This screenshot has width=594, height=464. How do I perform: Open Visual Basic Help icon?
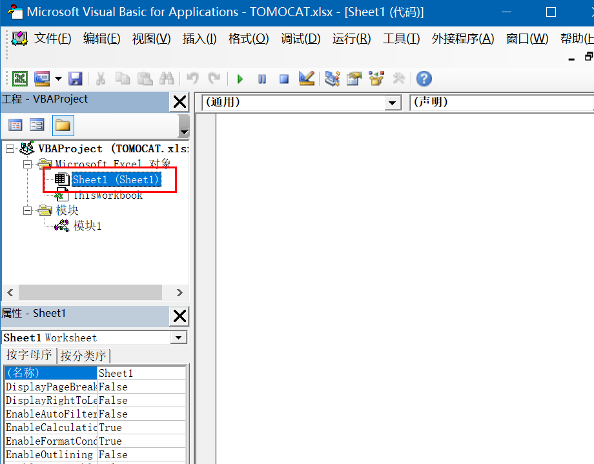coord(424,79)
